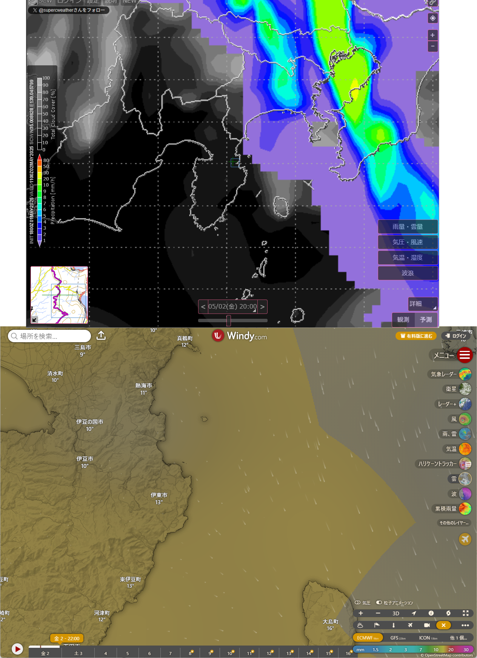Select the 気象レーダー layer icon

click(x=465, y=374)
